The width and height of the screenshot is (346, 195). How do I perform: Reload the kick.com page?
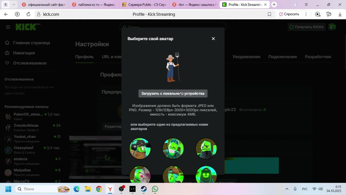tap(28, 14)
